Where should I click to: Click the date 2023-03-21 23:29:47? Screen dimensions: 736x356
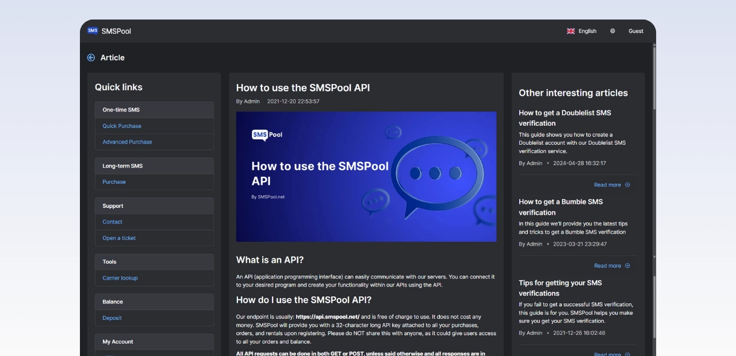pyautogui.click(x=580, y=244)
